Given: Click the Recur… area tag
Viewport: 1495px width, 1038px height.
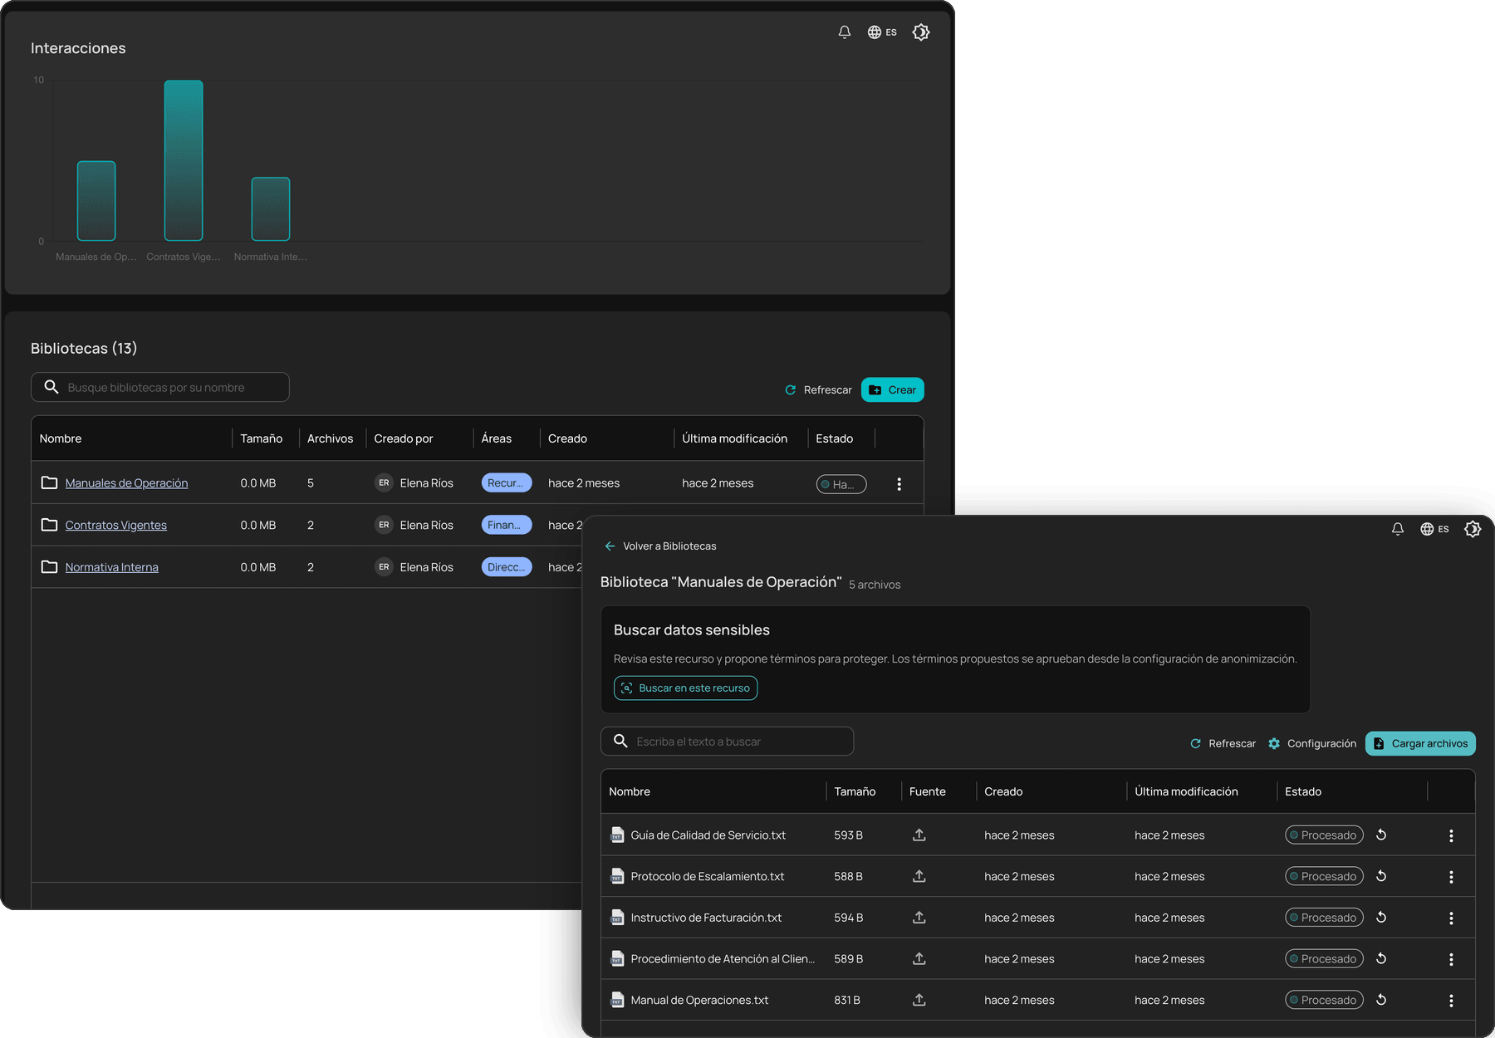Looking at the screenshot, I should coord(506,483).
